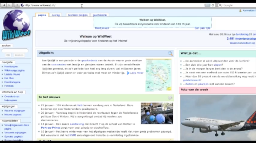Open the airplane Foto van de week
The width and height of the screenshot is (256, 143).
coord(218,118)
